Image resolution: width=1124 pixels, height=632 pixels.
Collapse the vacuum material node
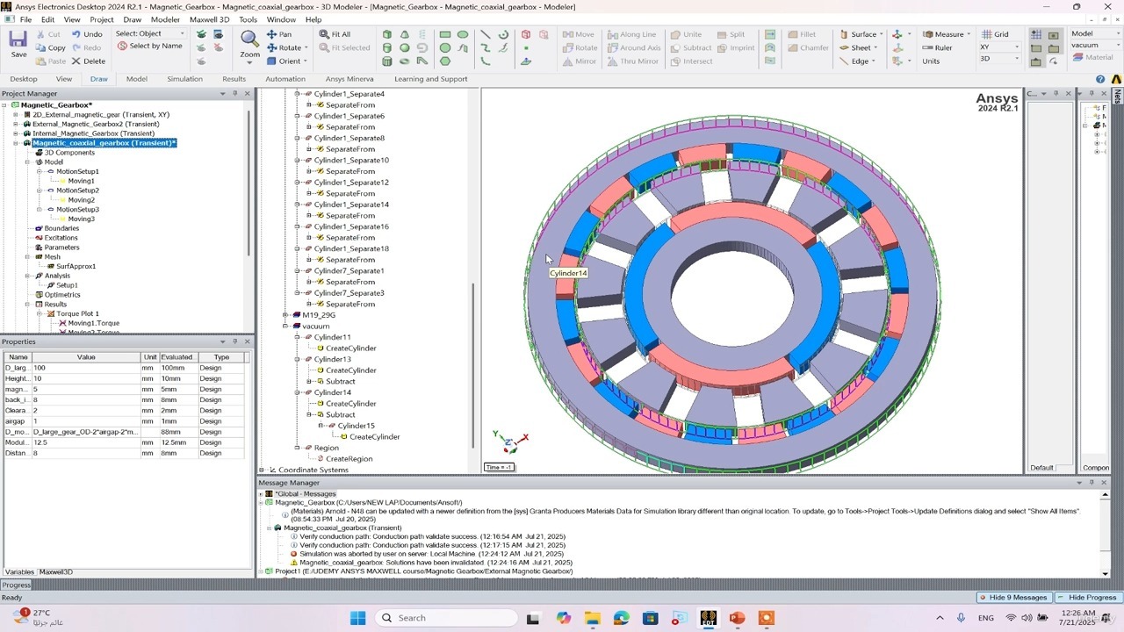point(285,327)
